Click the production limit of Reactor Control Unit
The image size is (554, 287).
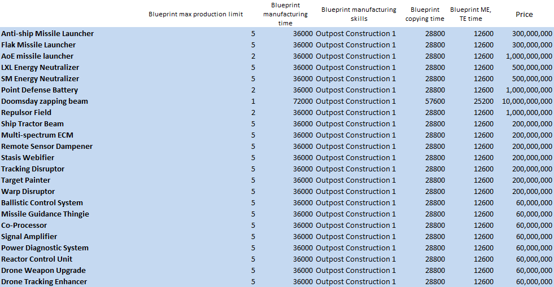coord(253,259)
